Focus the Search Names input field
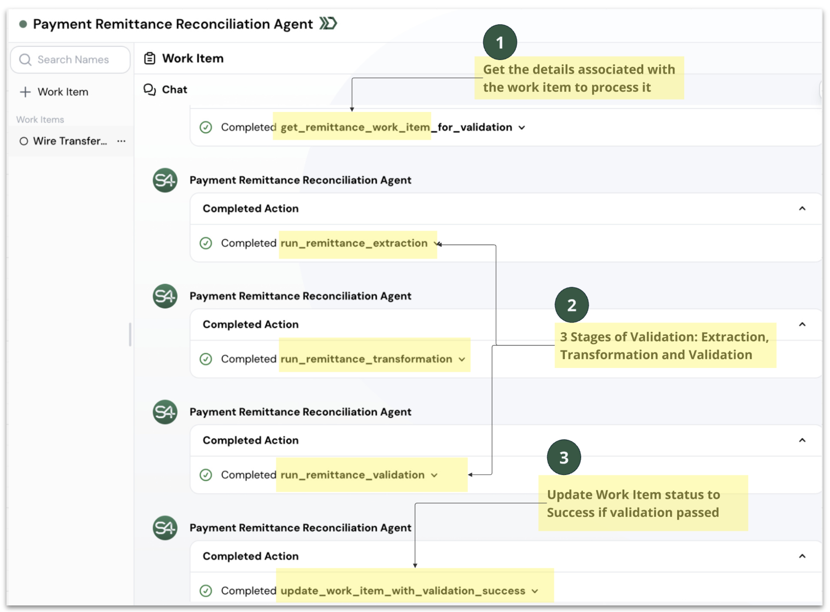The width and height of the screenshot is (830, 612). click(x=71, y=59)
